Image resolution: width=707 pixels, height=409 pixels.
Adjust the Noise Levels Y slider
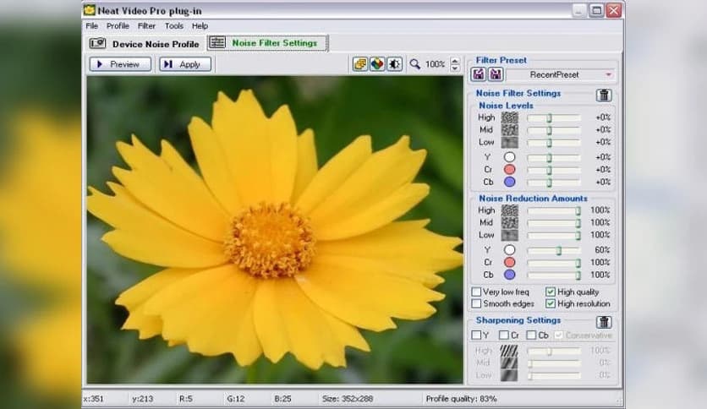pos(554,158)
